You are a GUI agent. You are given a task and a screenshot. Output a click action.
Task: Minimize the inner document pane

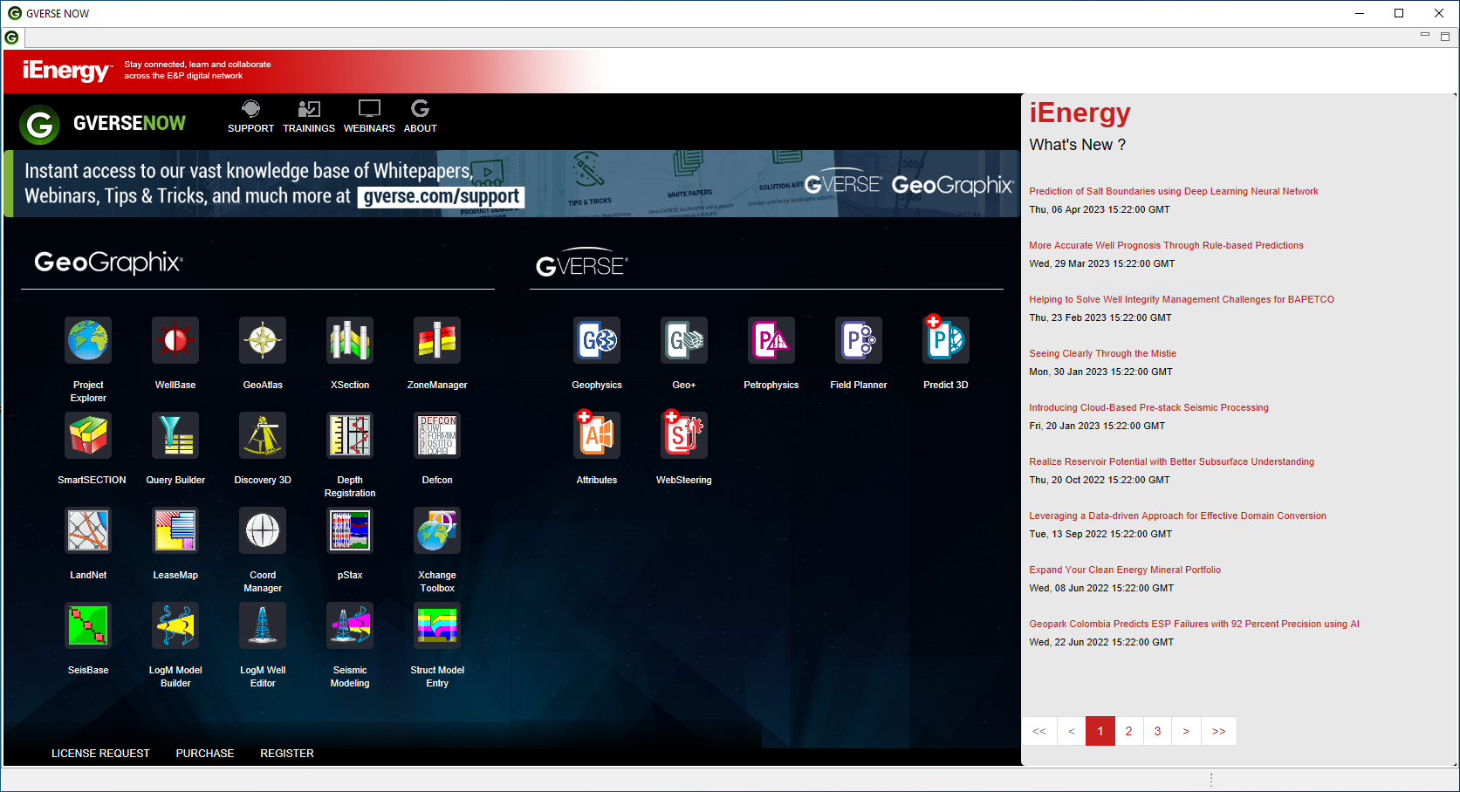(1425, 35)
